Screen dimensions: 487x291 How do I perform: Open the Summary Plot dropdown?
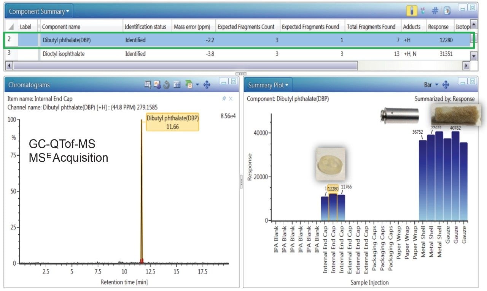tap(268, 85)
